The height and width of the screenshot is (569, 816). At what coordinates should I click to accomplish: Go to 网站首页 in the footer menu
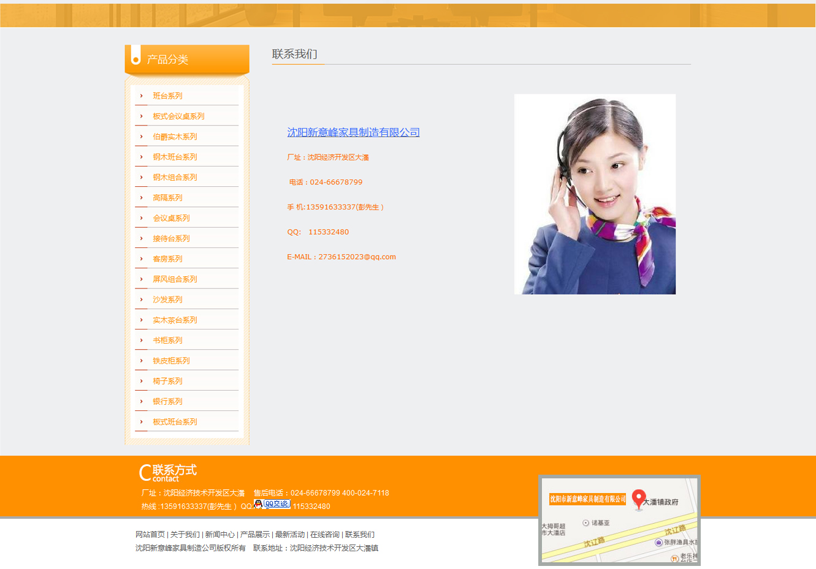click(150, 535)
